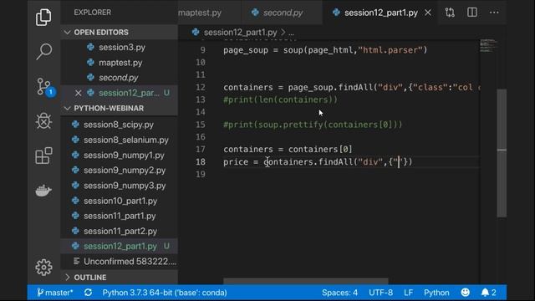Click the EXPLORER panel title
The image size is (535, 301).
(x=93, y=13)
